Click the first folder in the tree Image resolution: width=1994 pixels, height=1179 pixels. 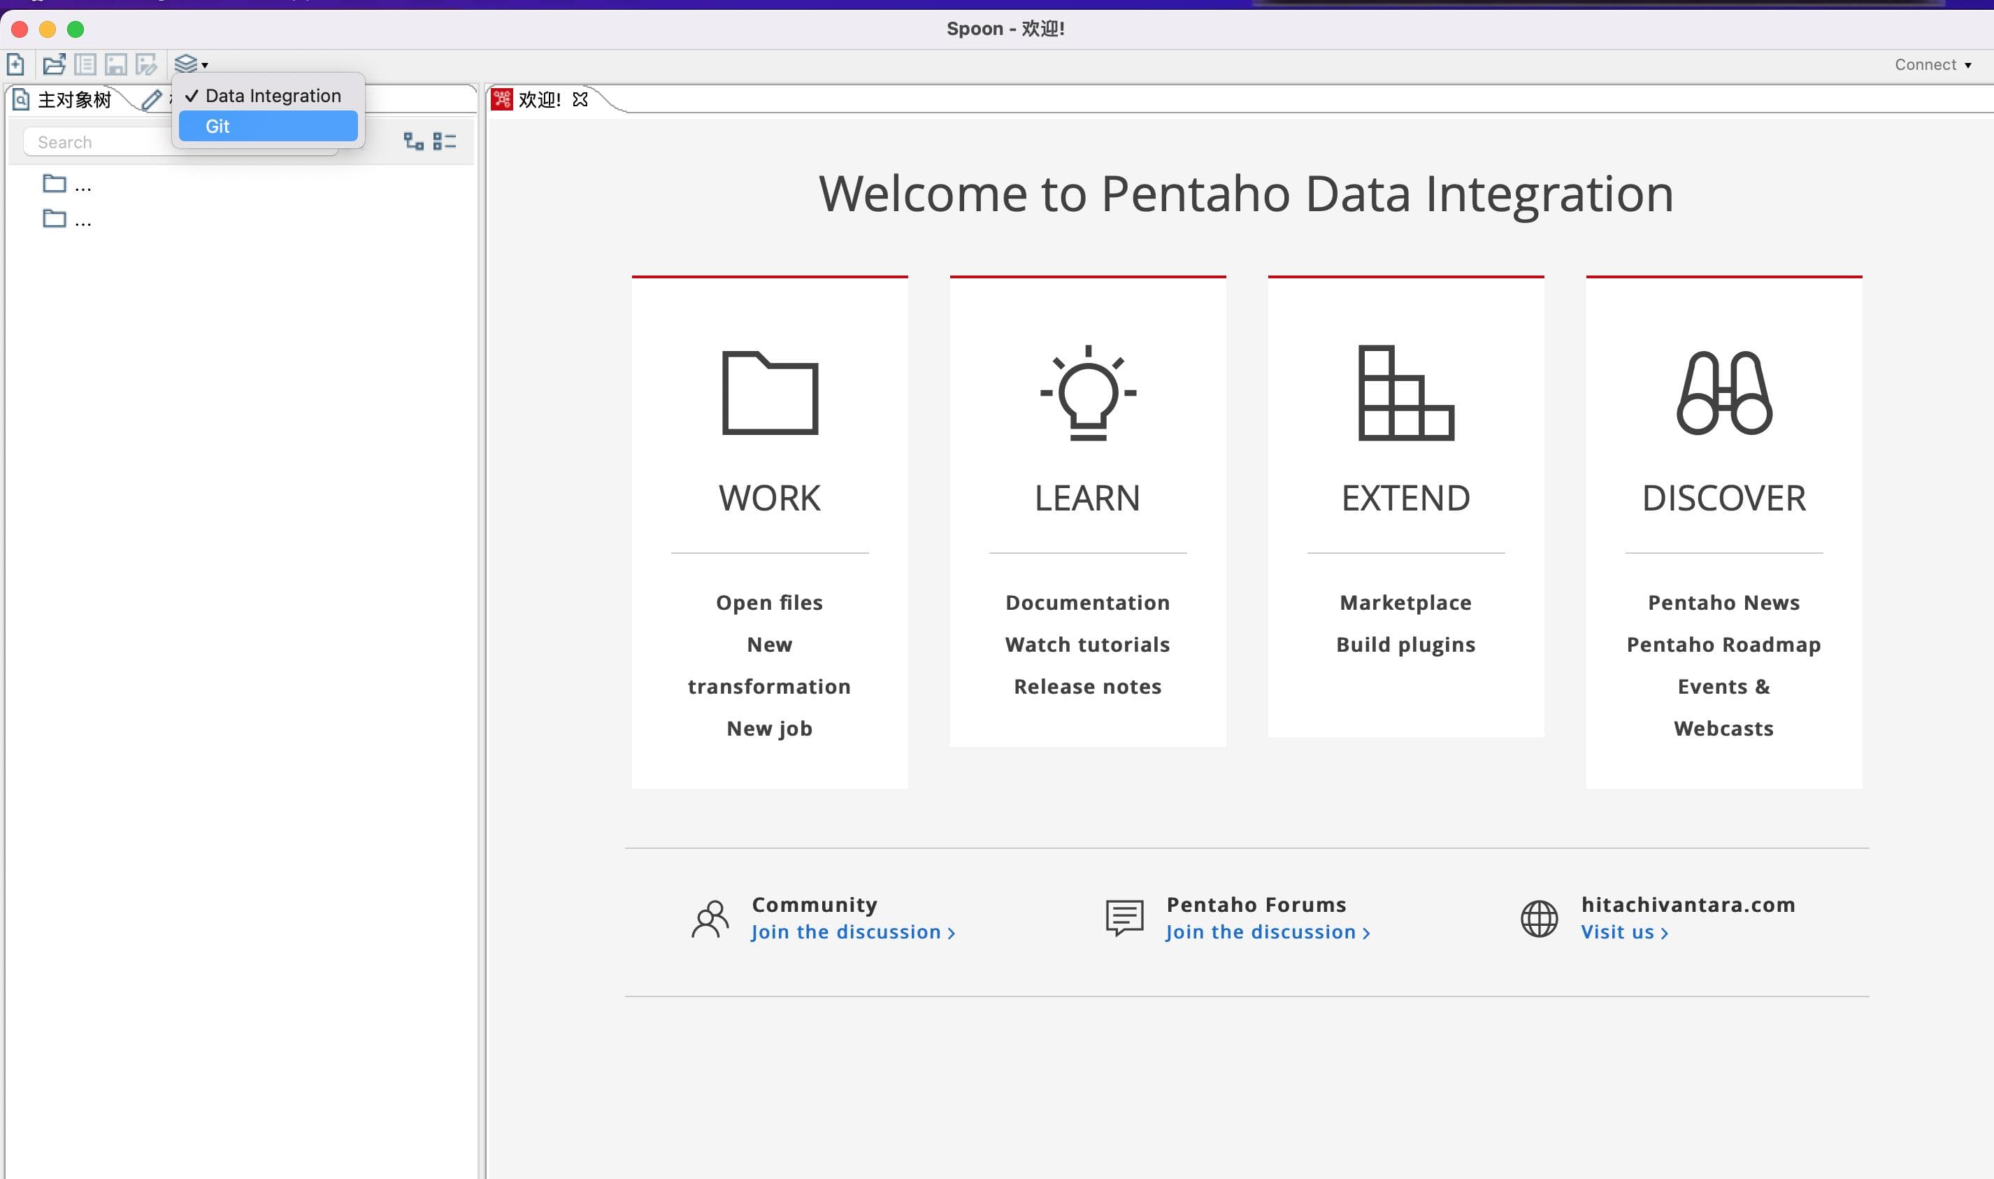[x=54, y=183]
